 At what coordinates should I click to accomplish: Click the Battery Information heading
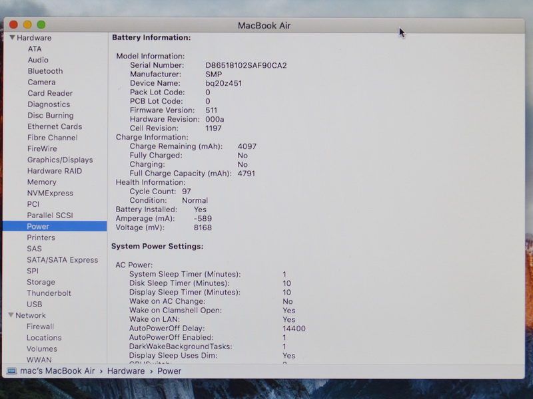[x=151, y=38]
